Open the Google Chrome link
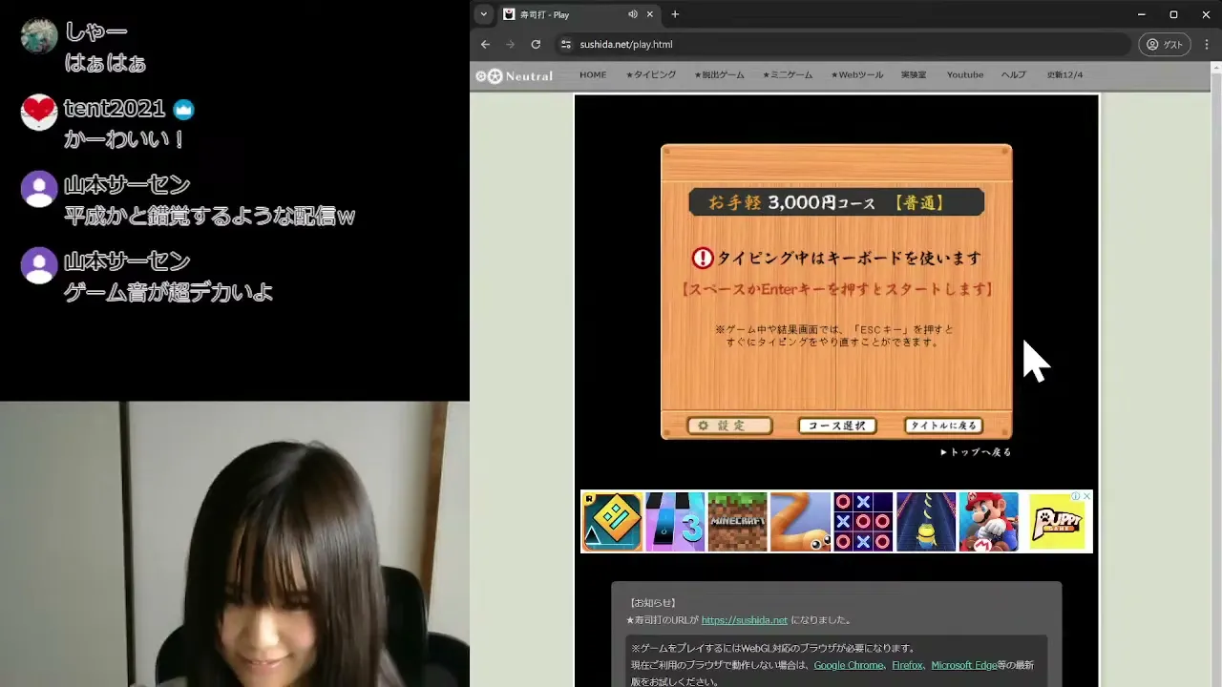1222x687 pixels. pos(849,665)
